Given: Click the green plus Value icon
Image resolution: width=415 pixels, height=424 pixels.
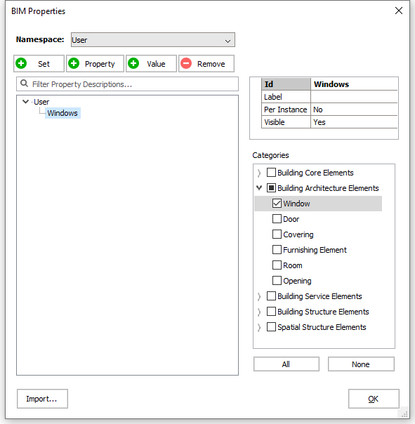Looking at the screenshot, I should 133,64.
